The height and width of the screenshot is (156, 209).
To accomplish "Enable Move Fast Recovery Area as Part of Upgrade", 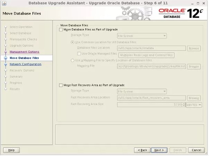I will click(61, 85).
